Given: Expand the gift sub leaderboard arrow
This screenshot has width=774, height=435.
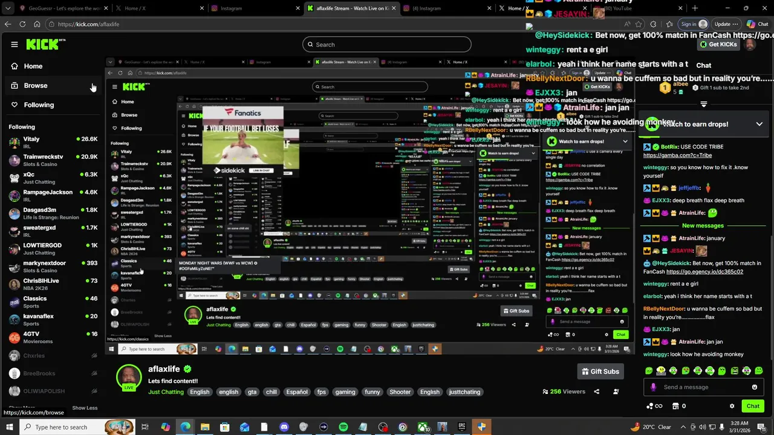Looking at the screenshot, I should point(703,104).
